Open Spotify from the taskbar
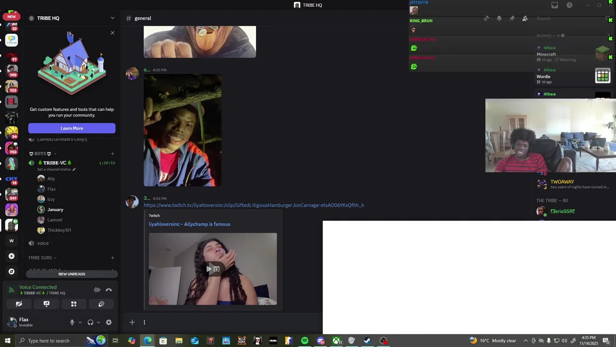This screenshot has height=347, width=616. (x=305, y=341)
